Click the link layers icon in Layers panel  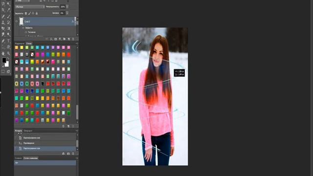point(47,39)
